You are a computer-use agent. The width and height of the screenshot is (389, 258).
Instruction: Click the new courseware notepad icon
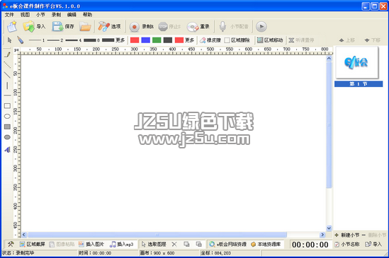(x=11, y=26)
